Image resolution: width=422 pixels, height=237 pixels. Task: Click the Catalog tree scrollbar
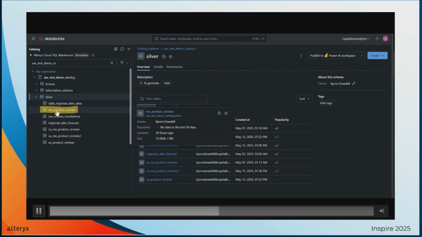point(130,106)
